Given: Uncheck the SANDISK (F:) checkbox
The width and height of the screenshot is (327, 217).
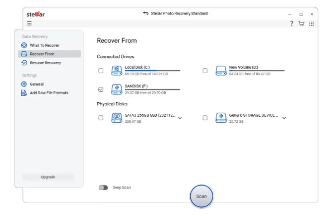Looking at the screenshot, I should click(x=101, y=89).
